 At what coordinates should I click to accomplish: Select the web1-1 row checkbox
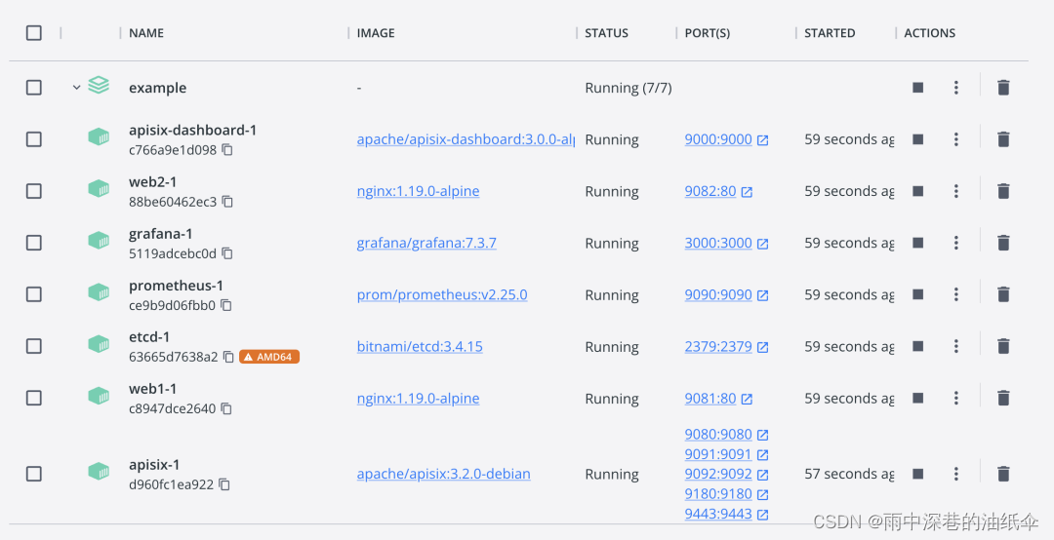pyautogui.click(x=33, y=398)
